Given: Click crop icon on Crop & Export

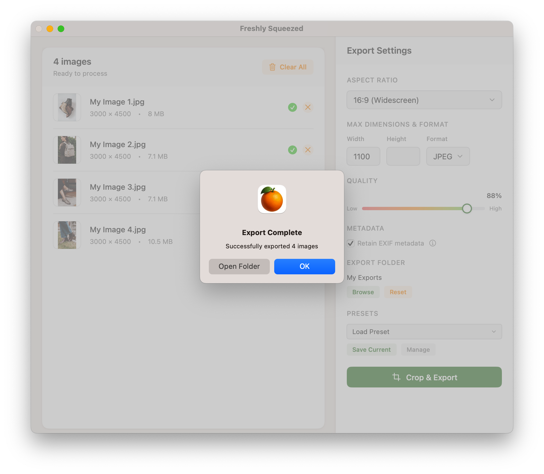Looking at the screenshot, I should (x=396, y=377).
